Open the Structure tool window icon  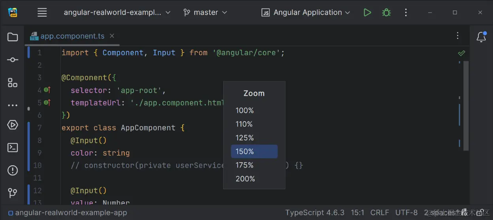[13, 83]
